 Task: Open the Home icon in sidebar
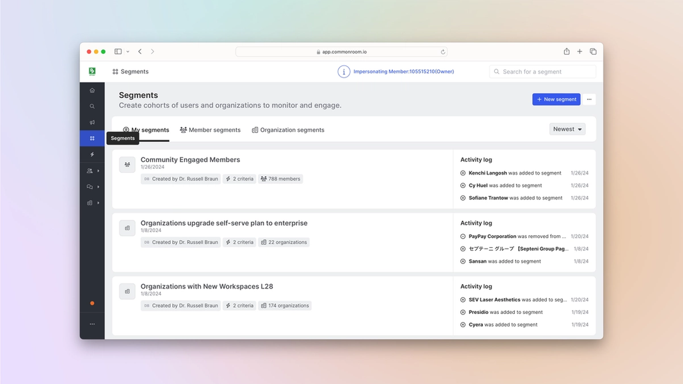92,90
